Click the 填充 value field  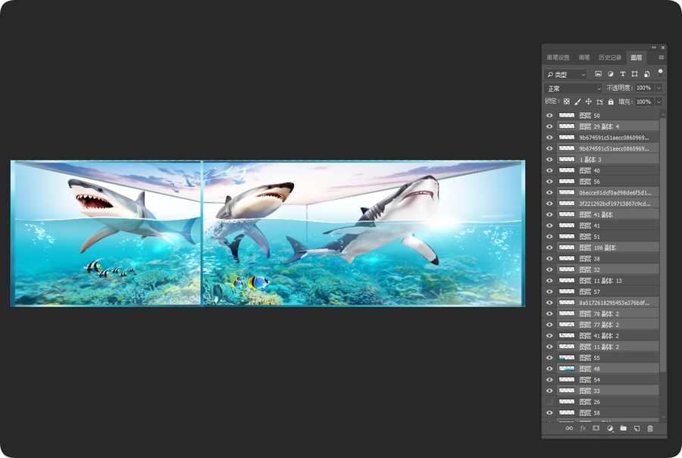[x=643, y=101]
